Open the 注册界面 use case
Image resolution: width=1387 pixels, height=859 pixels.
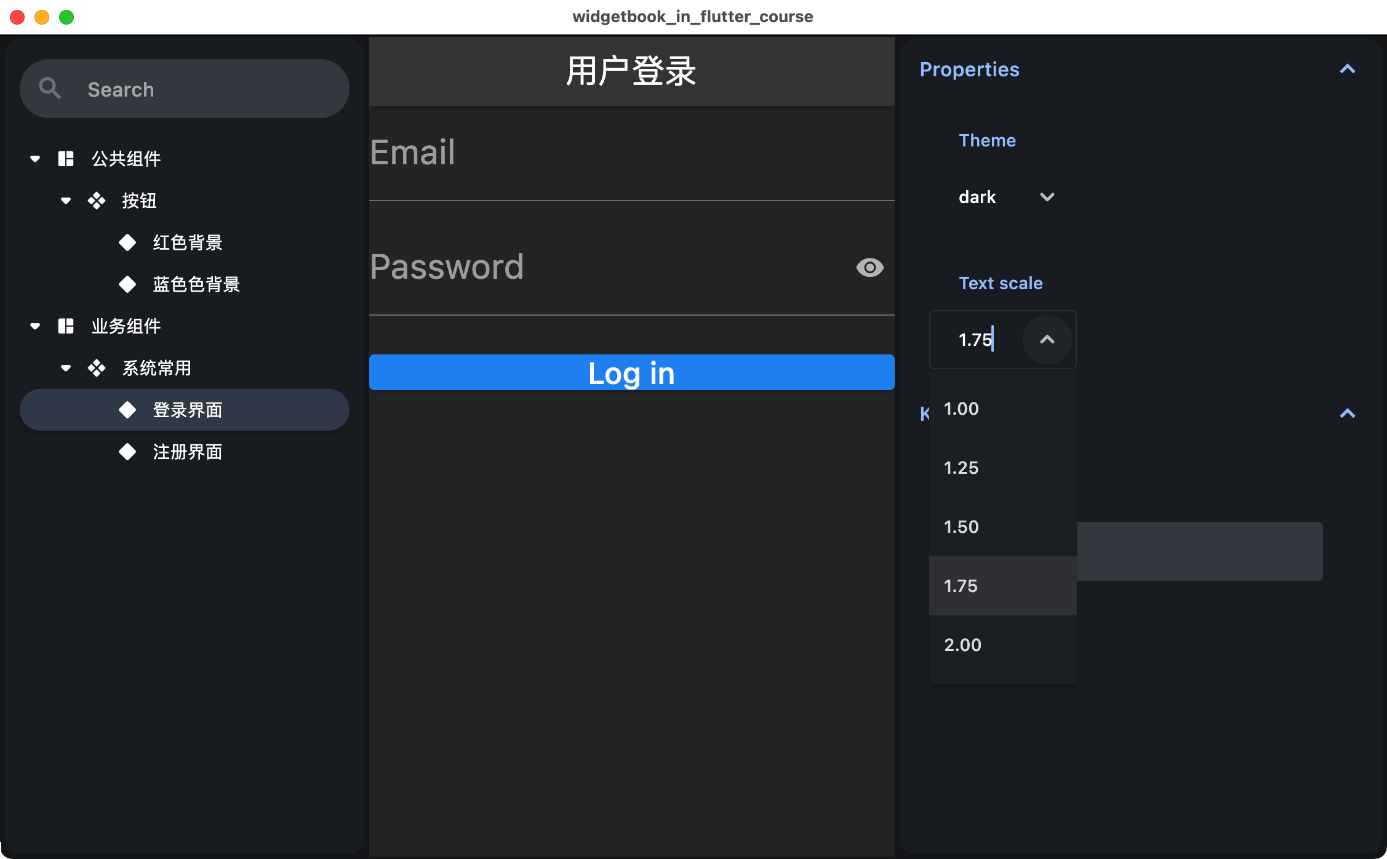188,452
